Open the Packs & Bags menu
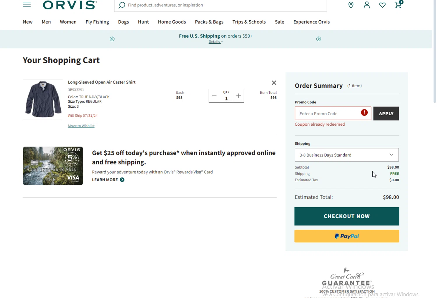The height and width of the screenshot is (298, 437). pos(209,22)
